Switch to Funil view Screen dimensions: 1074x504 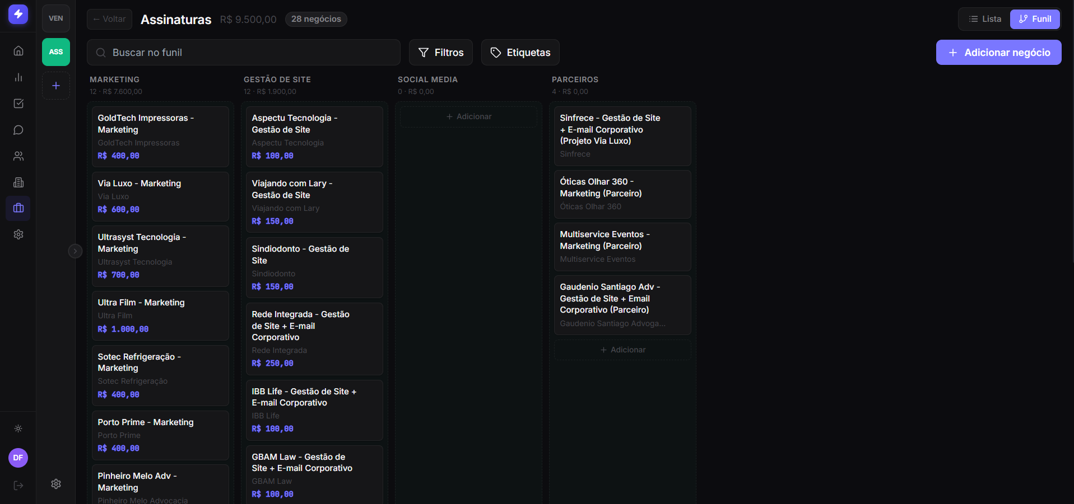pos(1035,19)
